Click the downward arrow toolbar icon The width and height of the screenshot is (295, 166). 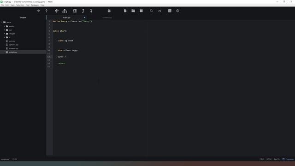(91, 11)
